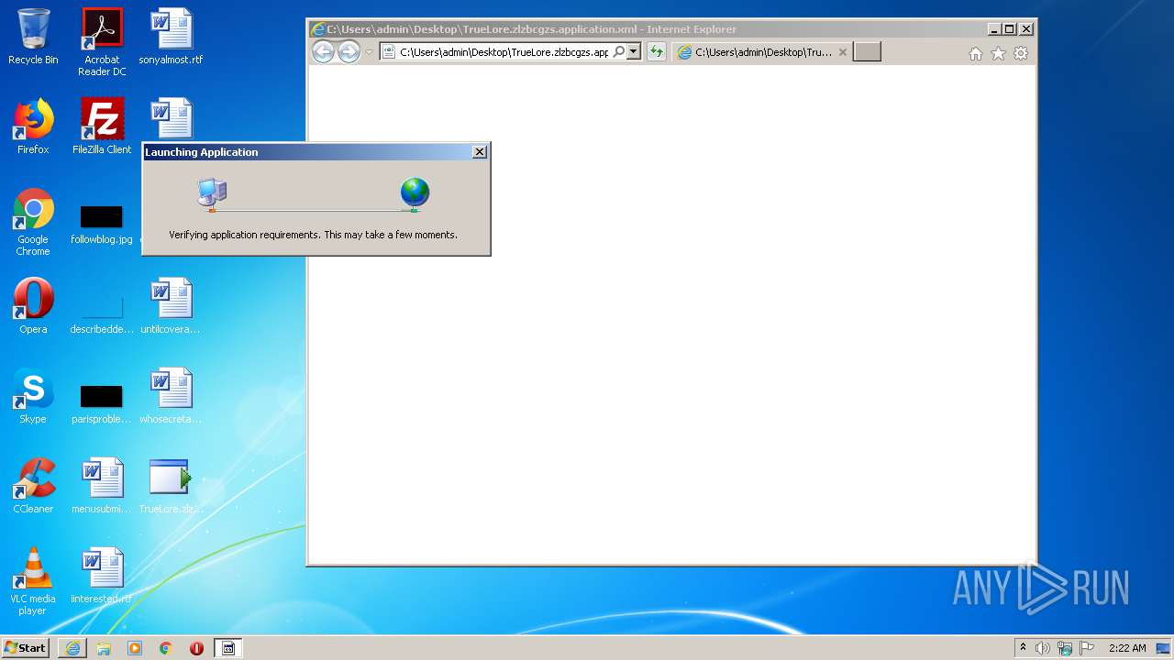Image resolution: width=1174 pixels, height=660 pixels.
Task: Expand the address bar dropdown
Action: pyautogui.click(x=634, y=52)
